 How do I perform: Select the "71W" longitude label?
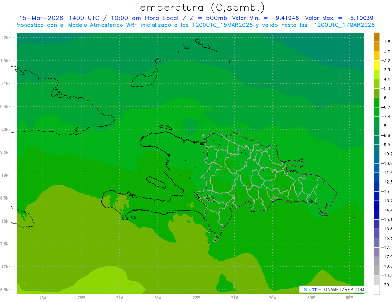pyautogui.click(x=234, y=298)
